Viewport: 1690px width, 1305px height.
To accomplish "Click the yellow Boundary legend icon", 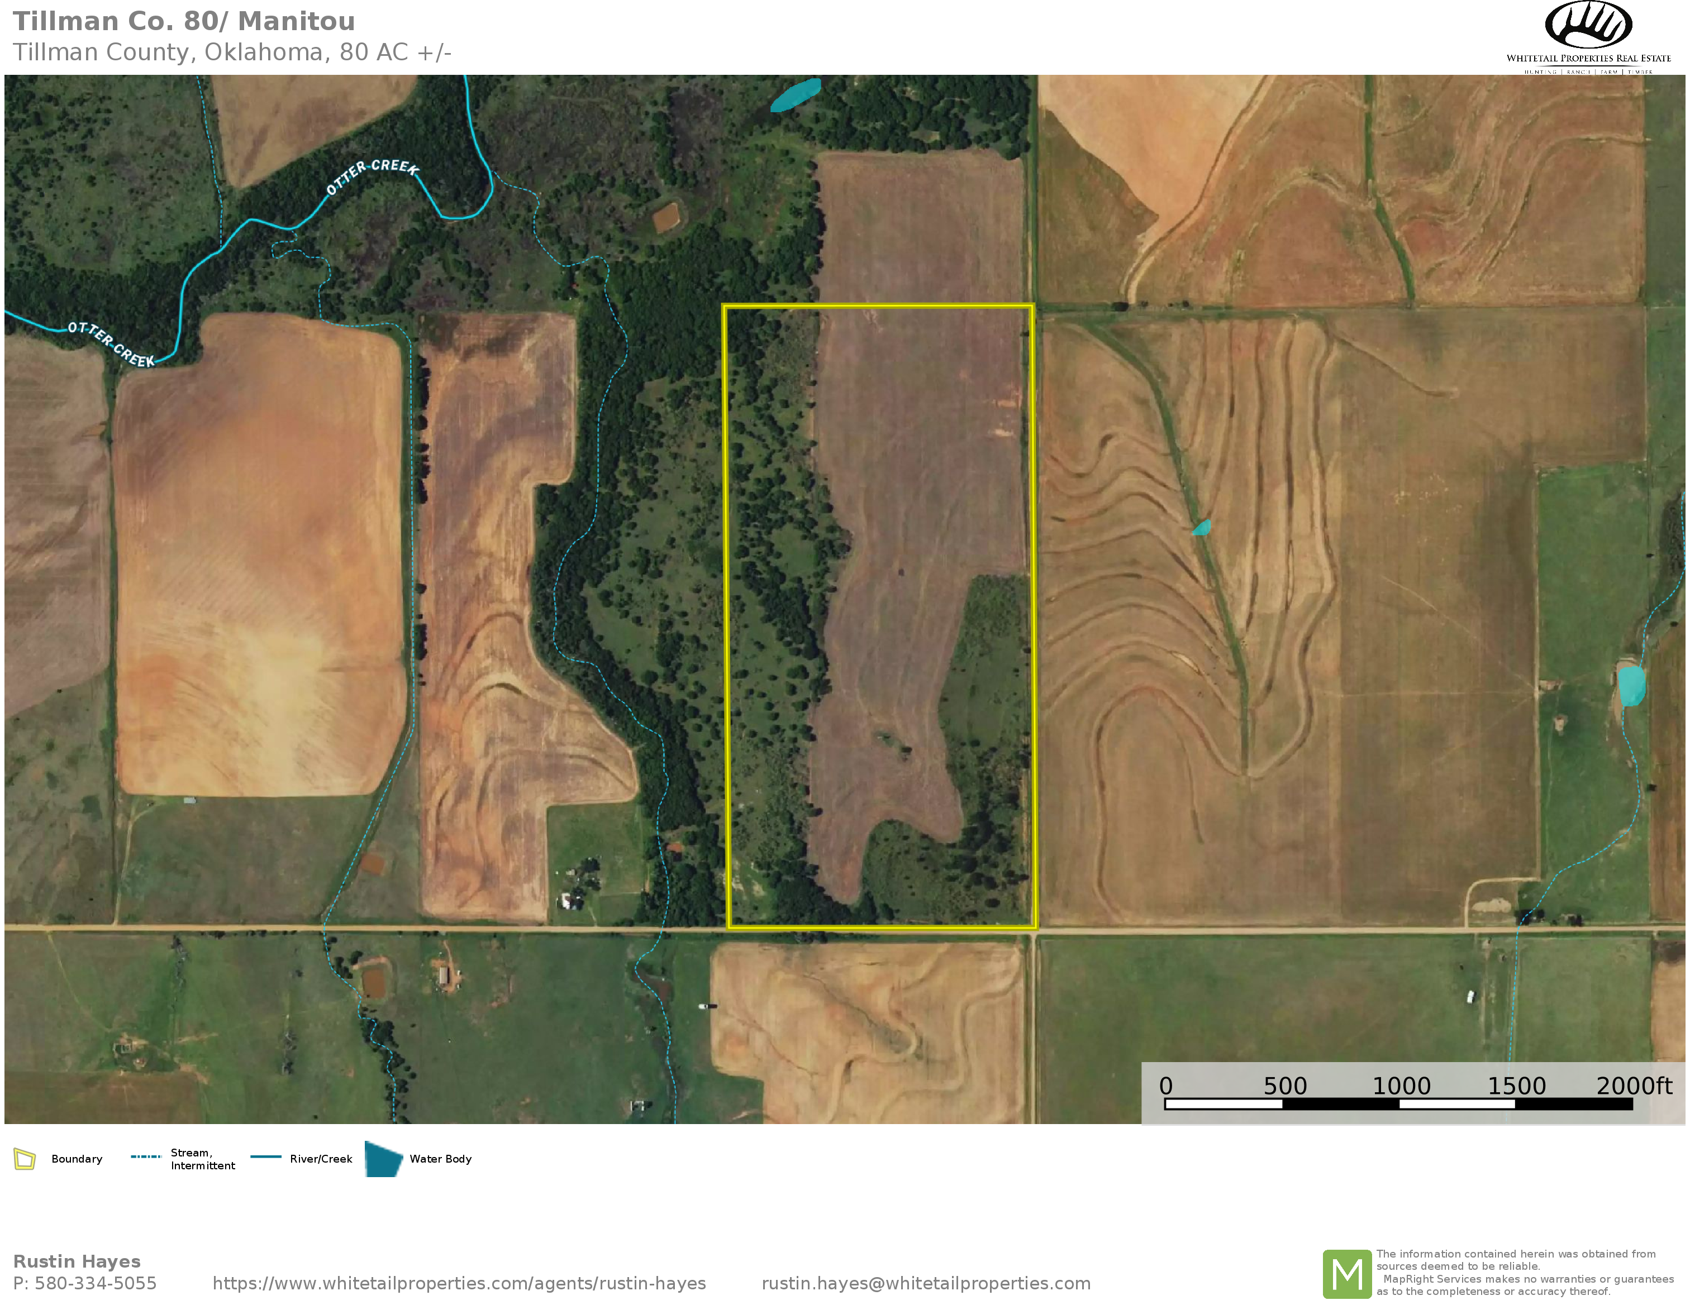I will [x=25, y=1159].
